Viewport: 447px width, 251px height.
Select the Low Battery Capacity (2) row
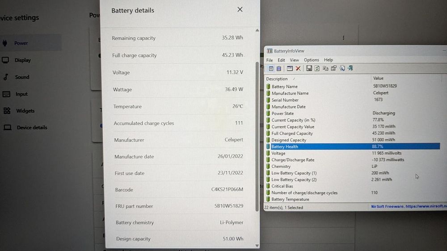[353, 180]
